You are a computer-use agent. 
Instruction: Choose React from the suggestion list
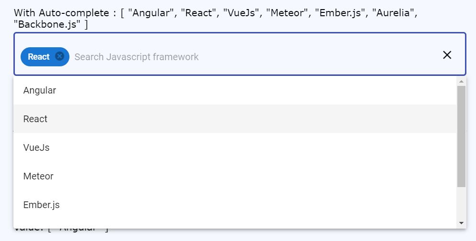pos(35,119)
